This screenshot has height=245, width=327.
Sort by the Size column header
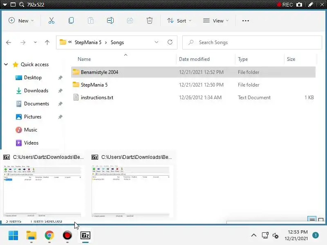point(291,59)
